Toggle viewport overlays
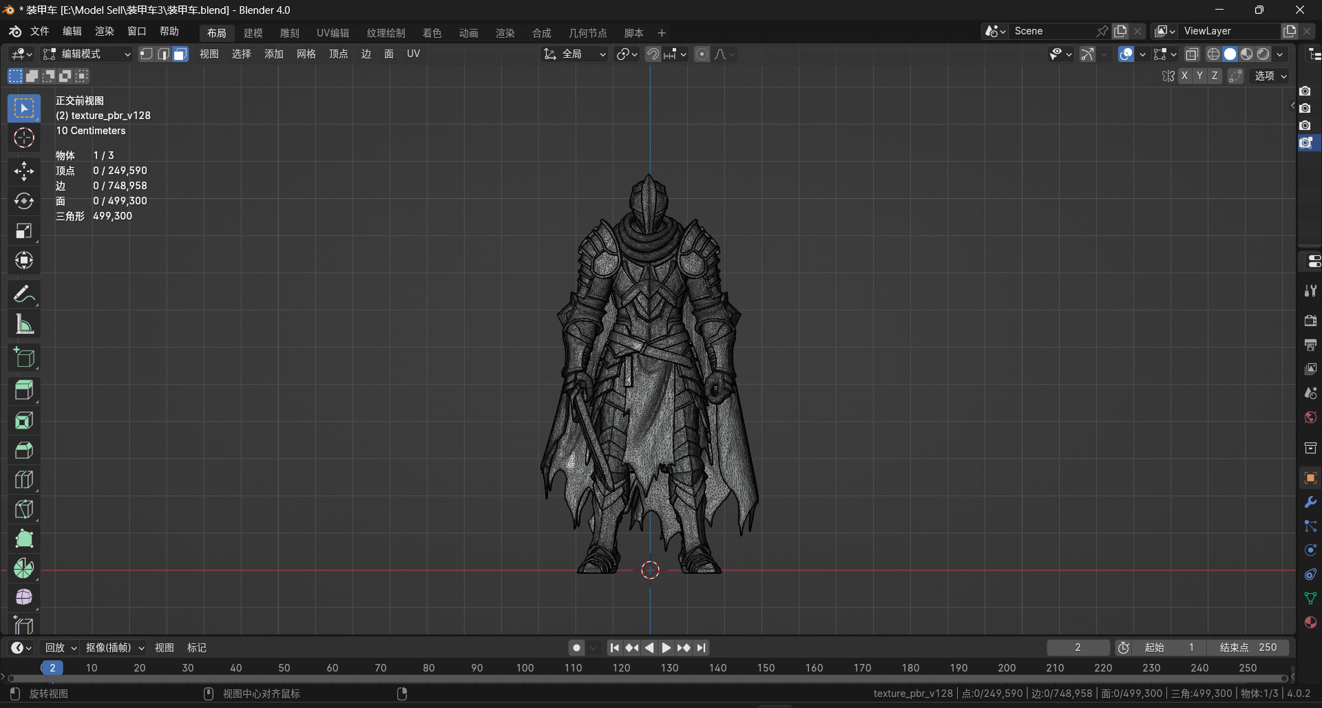 tap(1126, 54)
